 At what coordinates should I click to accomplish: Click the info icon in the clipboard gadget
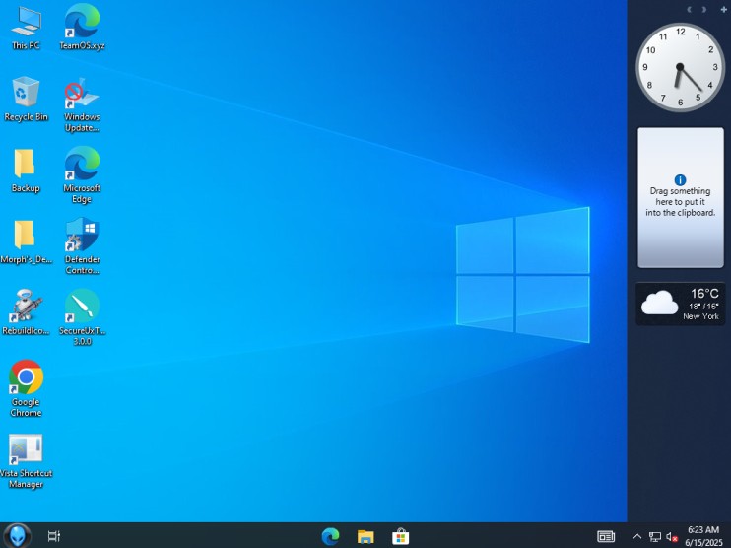click(680, 180)
